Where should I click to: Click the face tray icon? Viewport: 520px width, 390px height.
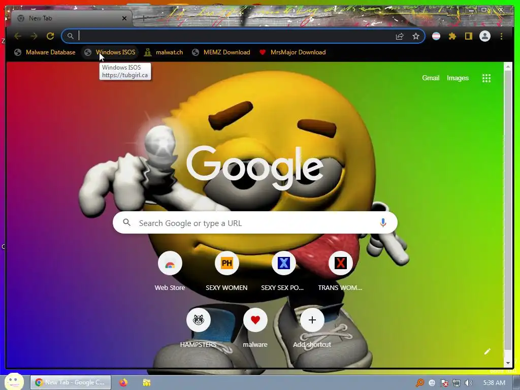432,383
